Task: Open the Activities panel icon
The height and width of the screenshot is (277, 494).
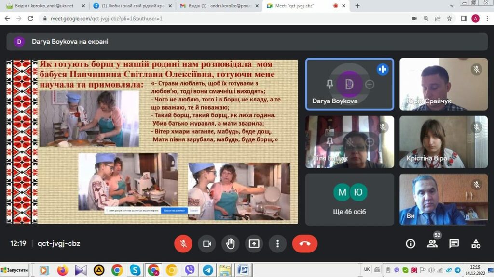Action: point(476,244)
